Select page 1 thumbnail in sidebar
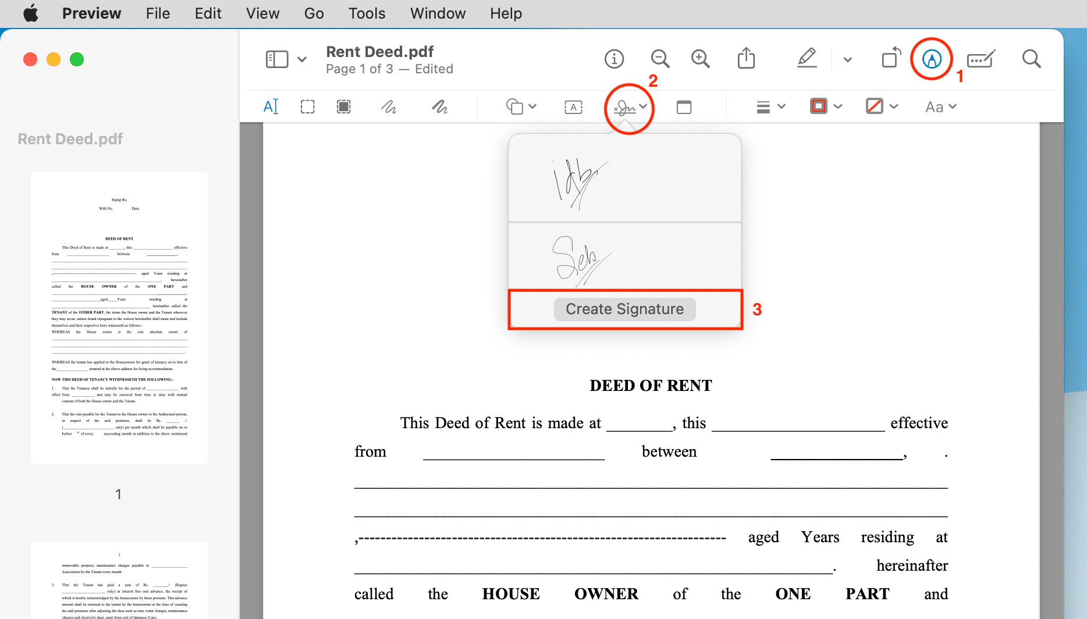The width and height of the screenshot is (1087, 619). tap(118, 318)
